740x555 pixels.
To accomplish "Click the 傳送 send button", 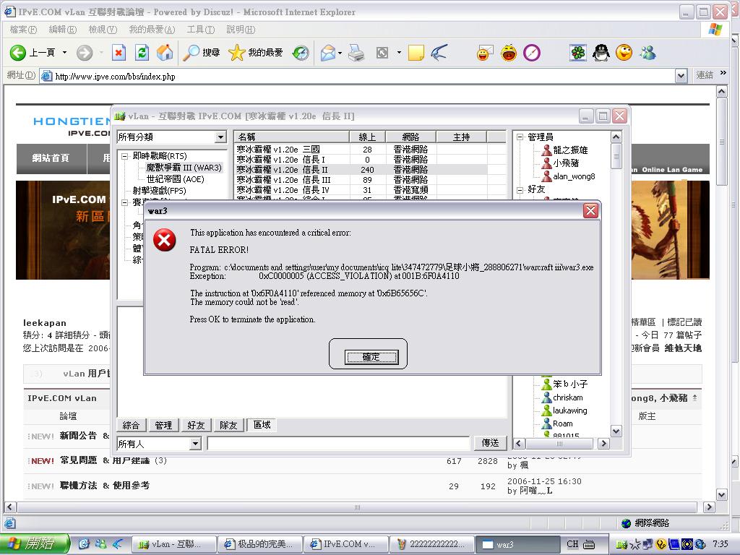I will tap(491, 443).
